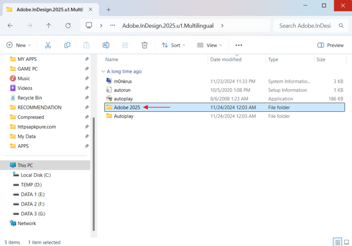Select the Adobe 2025 folder
The height and width of the screenshot is (246, 352).
tap(126, 107)
